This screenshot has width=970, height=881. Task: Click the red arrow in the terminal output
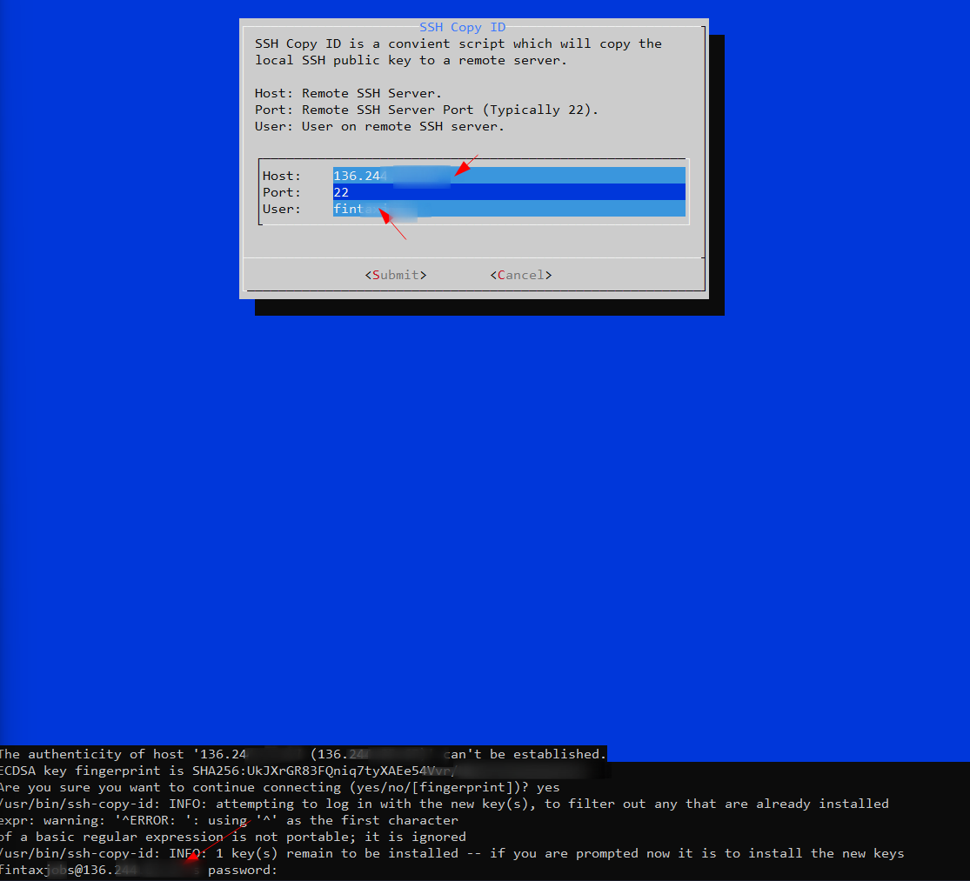click(x=217, y=842)
